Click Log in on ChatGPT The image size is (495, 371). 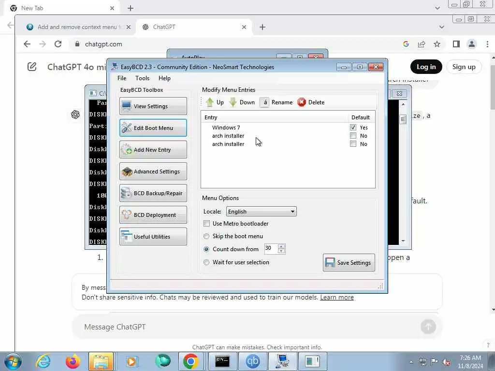[426, 67]
